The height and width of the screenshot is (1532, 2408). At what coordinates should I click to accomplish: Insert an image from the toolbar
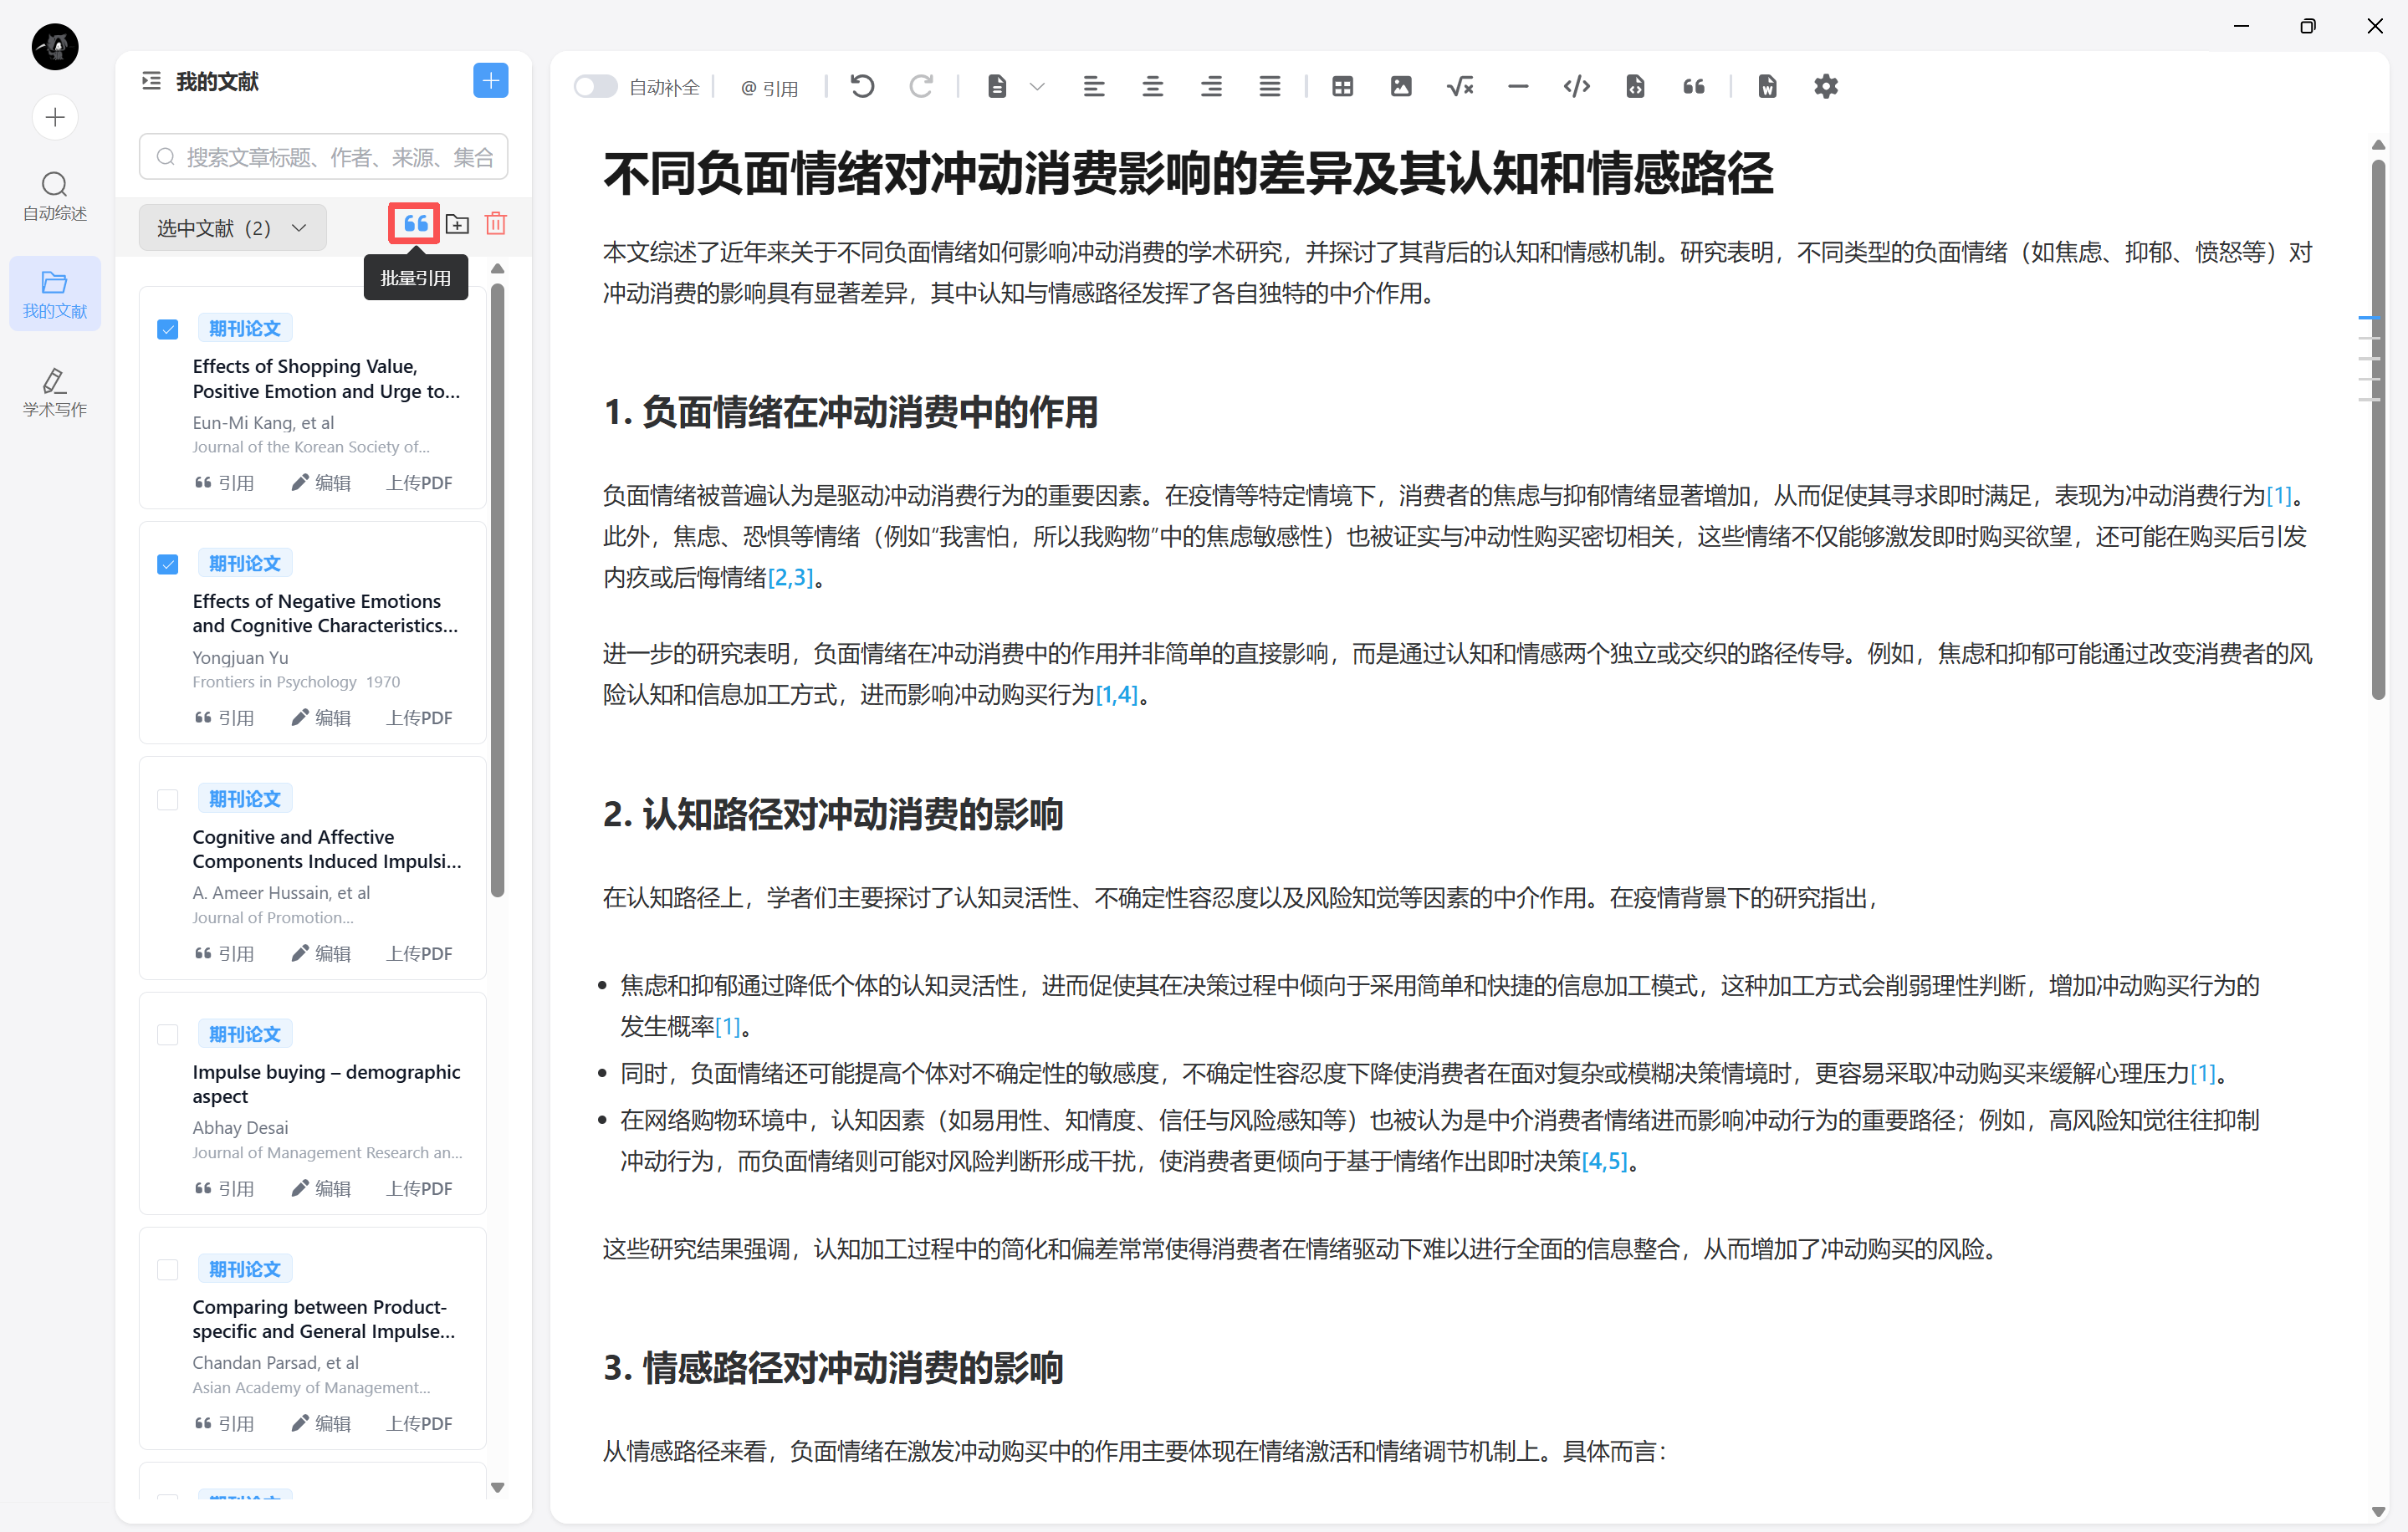1400,87
